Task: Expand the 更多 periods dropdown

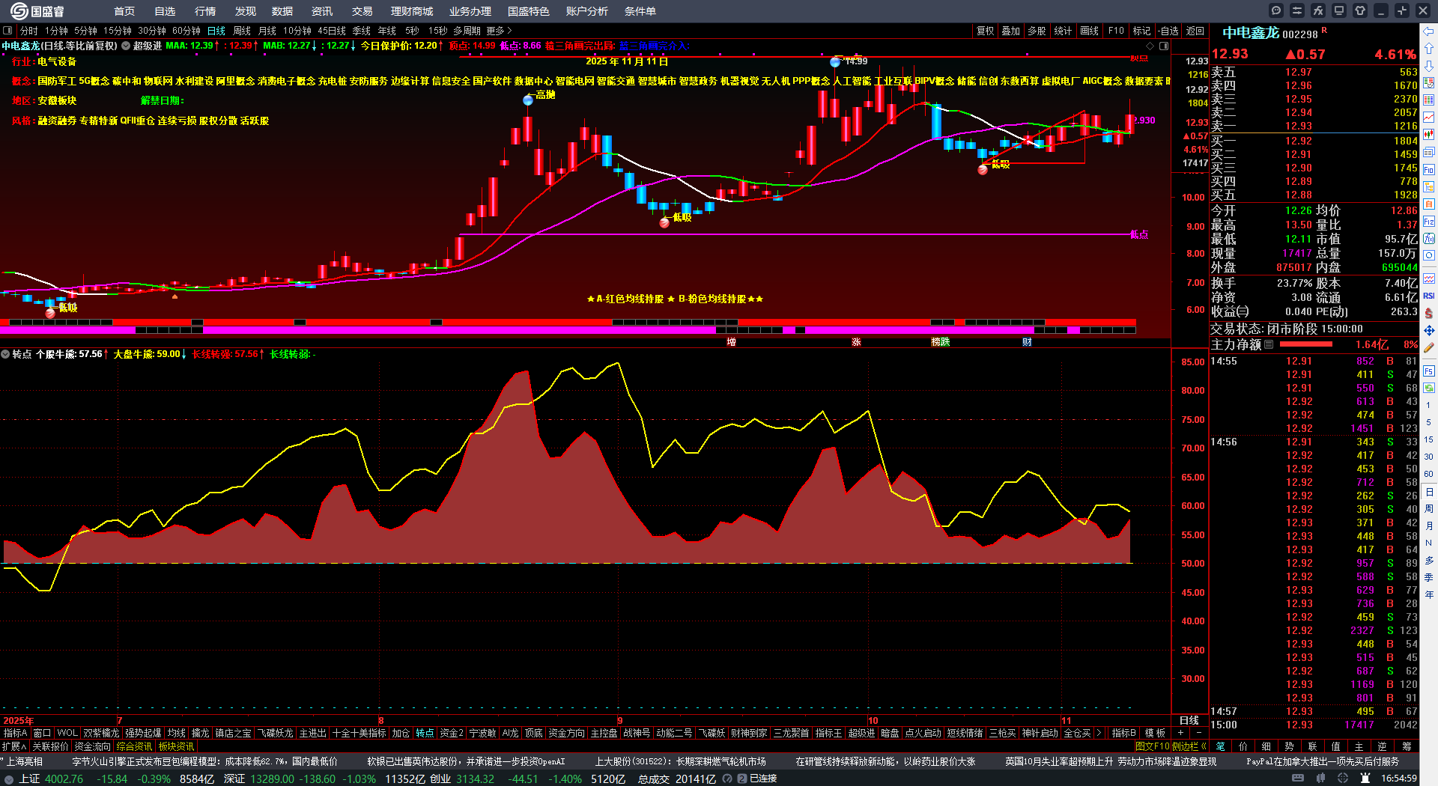Action: [499, 31]
